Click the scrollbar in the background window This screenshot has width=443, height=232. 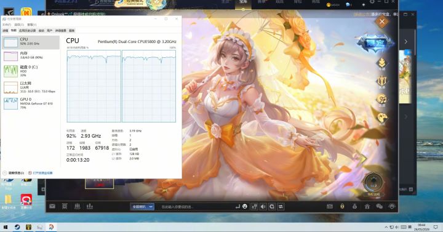click(415, 42)
